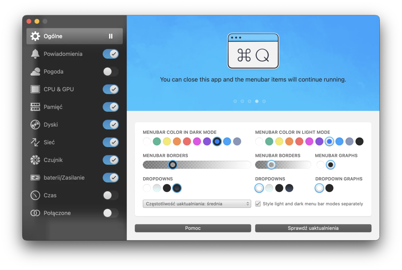Screen dimensions: 402x270
Task: Select the Czujnik label in sidebar
Action: click(x=53, y=160)
